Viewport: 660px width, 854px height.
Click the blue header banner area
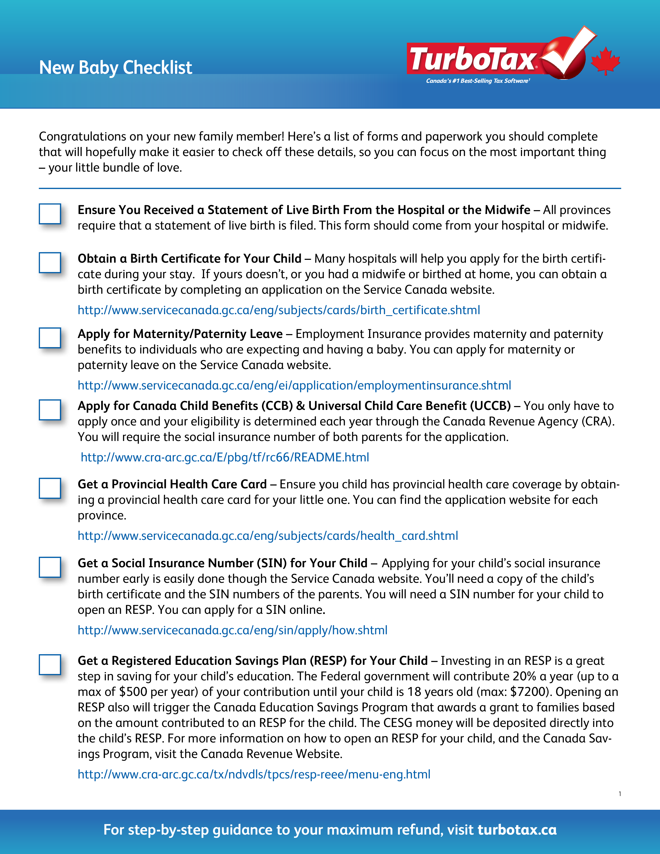(330, 49)
